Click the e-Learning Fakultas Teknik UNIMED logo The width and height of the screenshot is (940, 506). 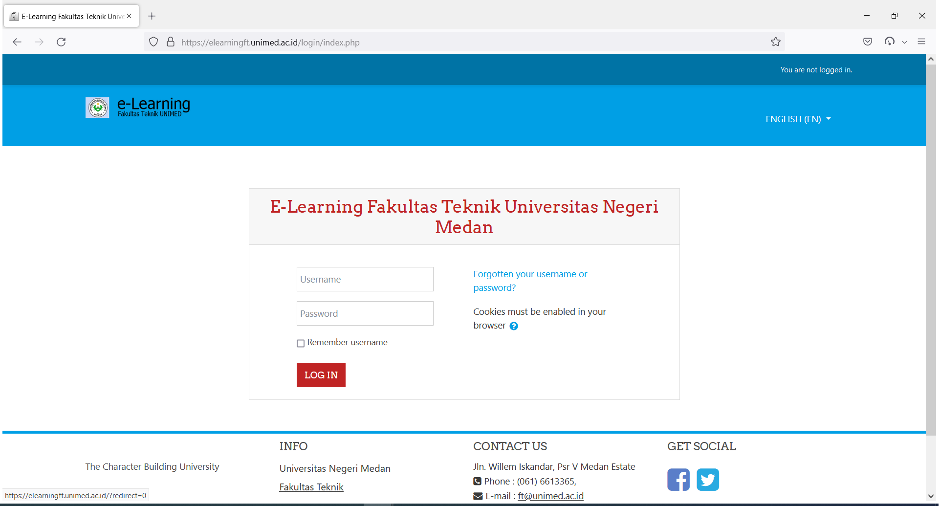137,107
